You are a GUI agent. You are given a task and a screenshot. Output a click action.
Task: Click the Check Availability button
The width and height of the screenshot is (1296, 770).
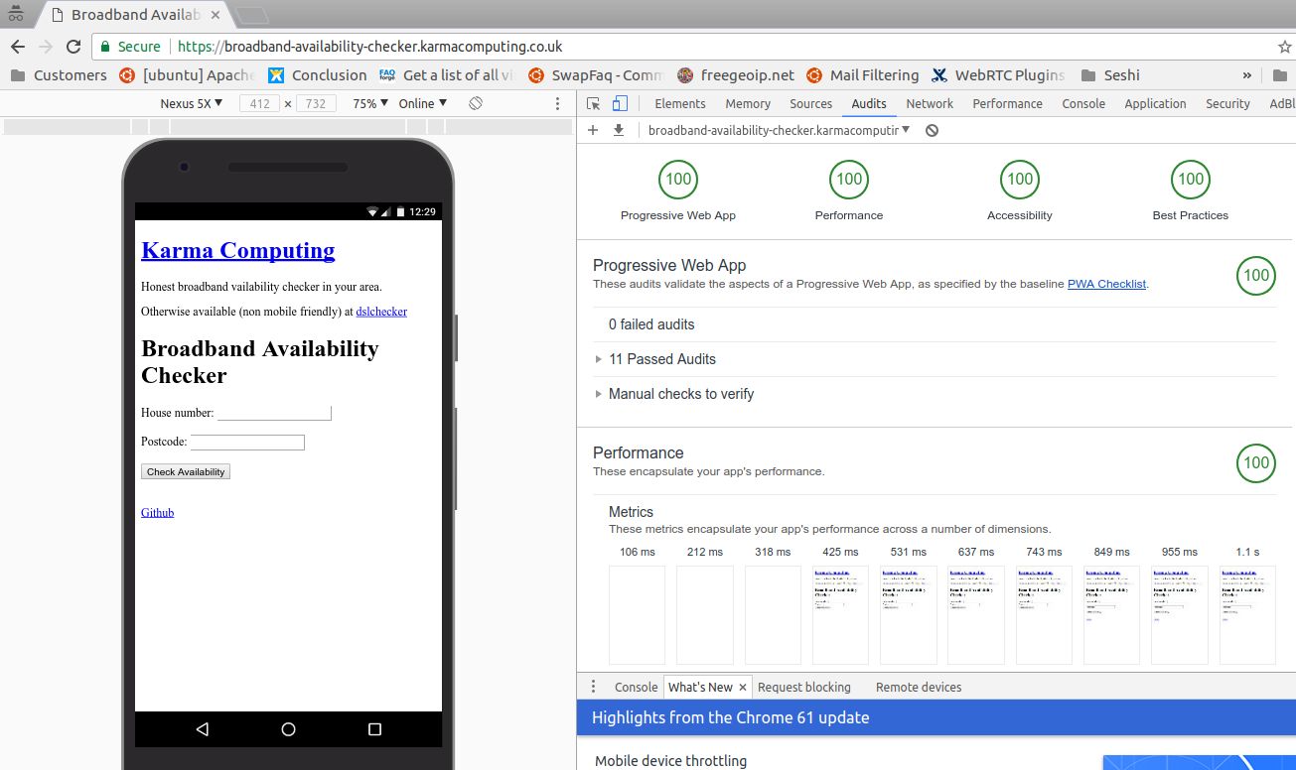pos(186,471)
